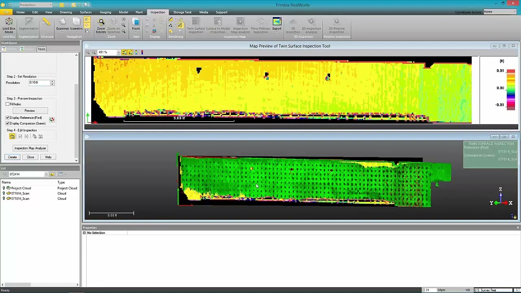
Task: Toggle Display Comparison (Green) checkbox
Action: point(8,123)
